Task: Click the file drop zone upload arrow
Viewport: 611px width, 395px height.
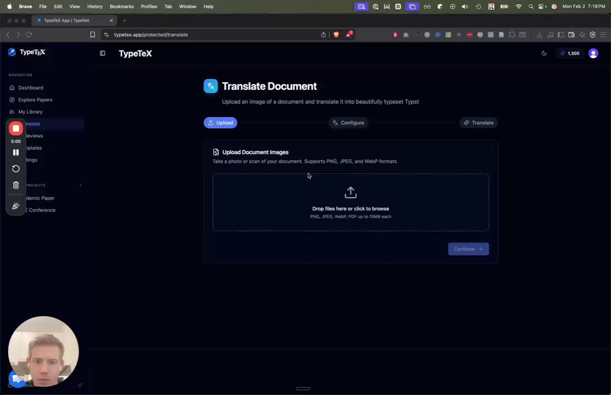Action: coord(350,192)
